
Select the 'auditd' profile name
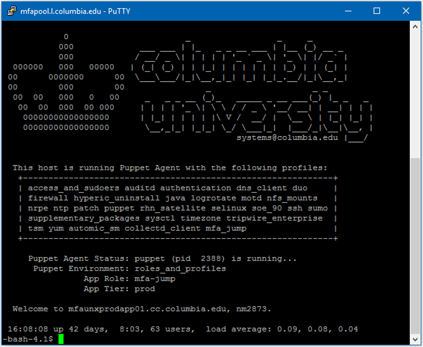(140, 188)
